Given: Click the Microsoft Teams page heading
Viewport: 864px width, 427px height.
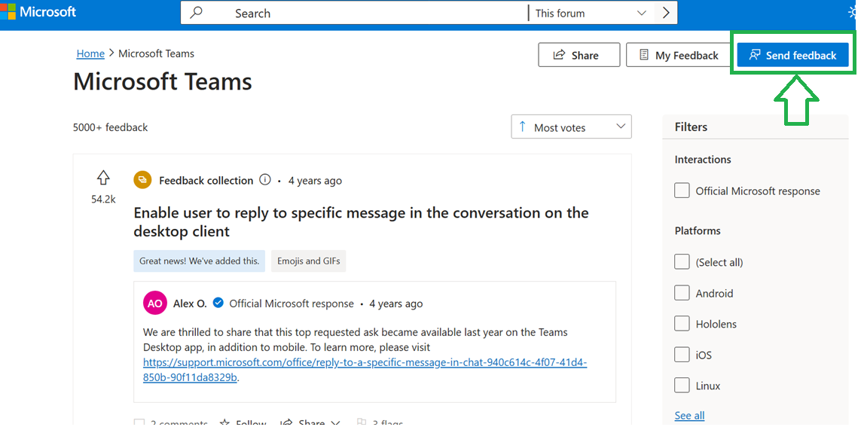Looking at the screenshot, I should (163, 81).
